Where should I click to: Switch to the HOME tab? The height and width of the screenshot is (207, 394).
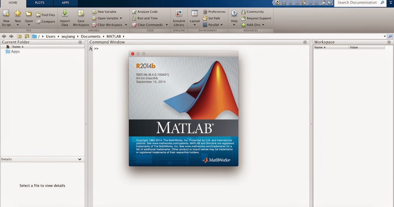[13, 3]
